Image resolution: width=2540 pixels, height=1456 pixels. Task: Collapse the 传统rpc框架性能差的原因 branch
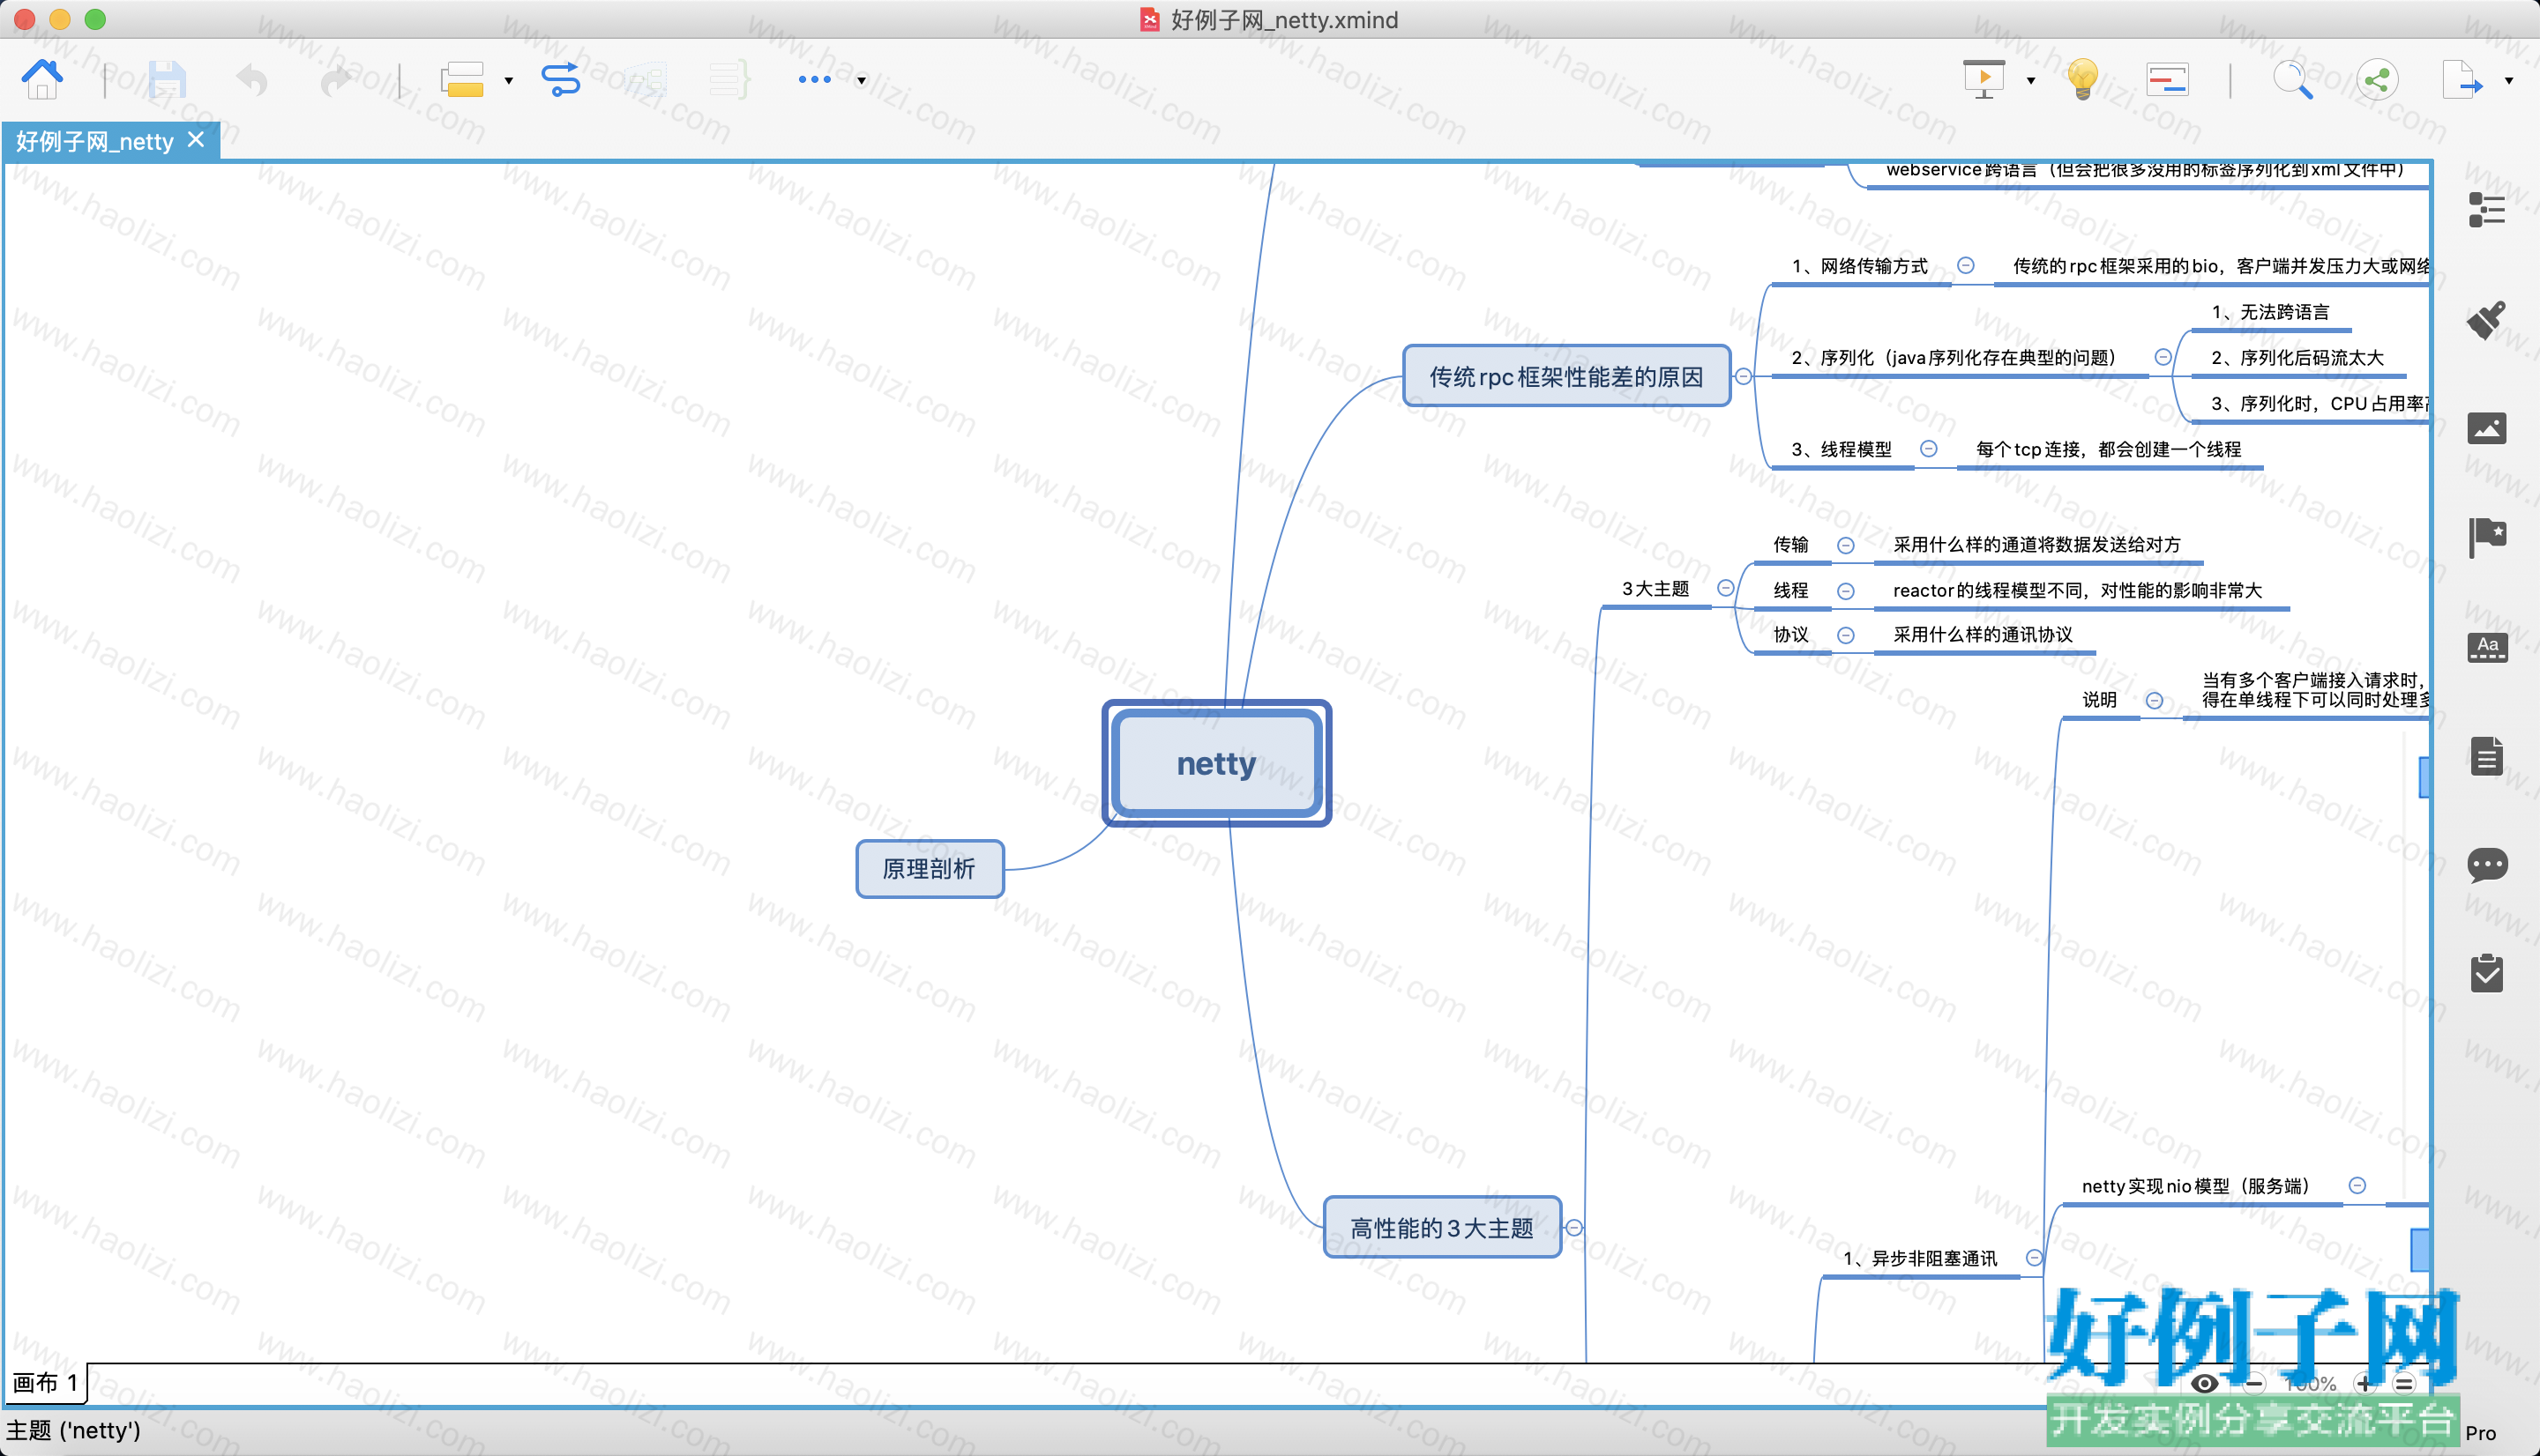(x=1744, y=377)
